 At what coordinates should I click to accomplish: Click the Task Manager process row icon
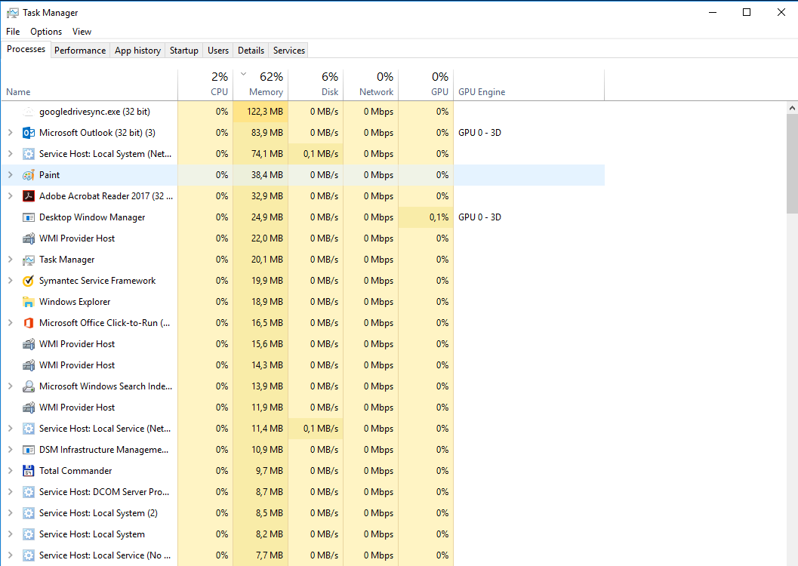[x=29, y=260]
